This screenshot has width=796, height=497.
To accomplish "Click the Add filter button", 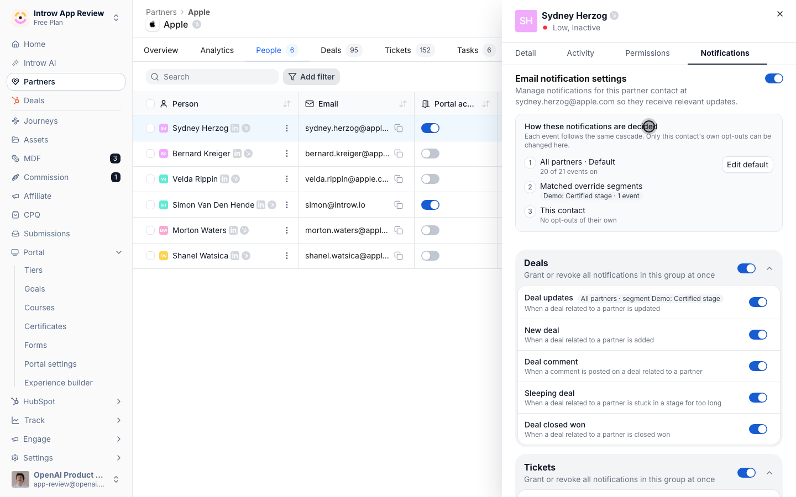I will [x=311, y=77].
